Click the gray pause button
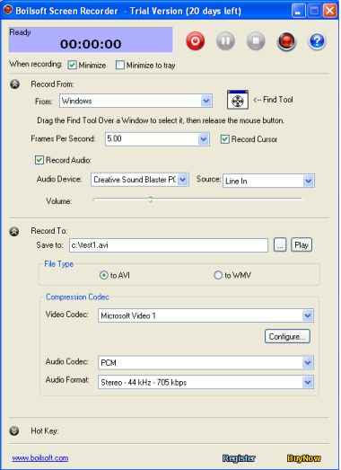The height and width of the screenshot is (470, 341). coord(225,40)
